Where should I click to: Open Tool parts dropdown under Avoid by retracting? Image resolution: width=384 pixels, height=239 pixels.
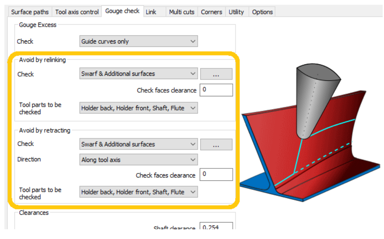(139, 192)
